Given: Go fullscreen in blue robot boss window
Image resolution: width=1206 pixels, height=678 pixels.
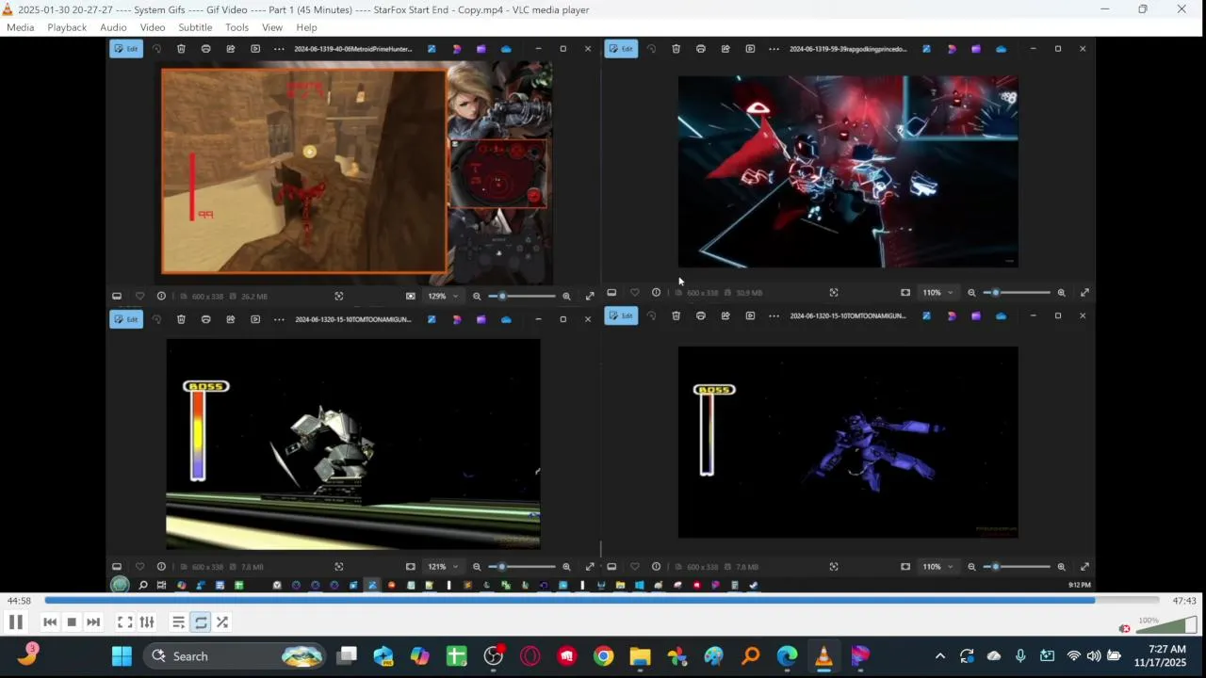Looking at the screenshot, I should point(1084,567).
